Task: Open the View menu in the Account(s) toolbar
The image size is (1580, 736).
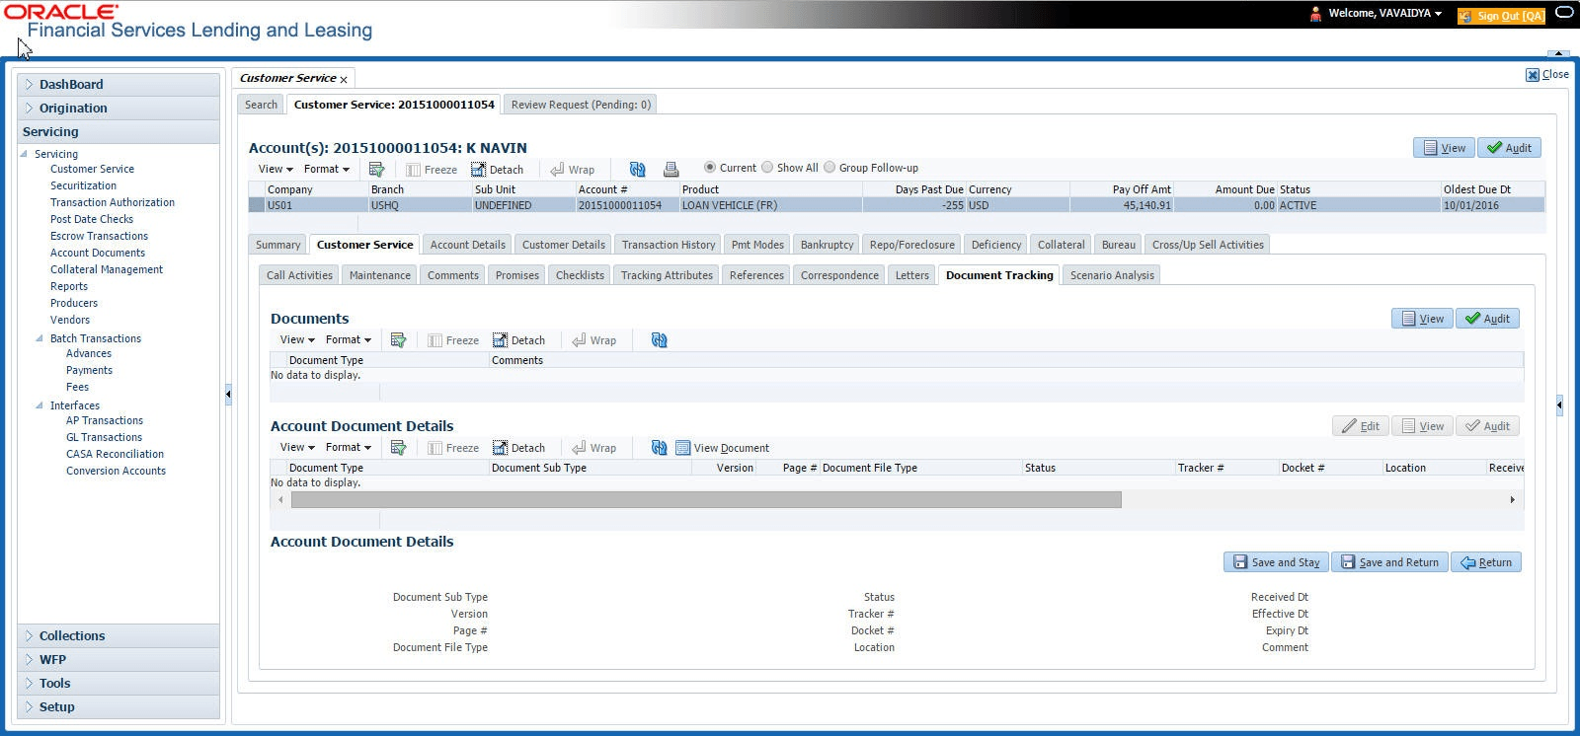Action: click(x=276, y=169)
